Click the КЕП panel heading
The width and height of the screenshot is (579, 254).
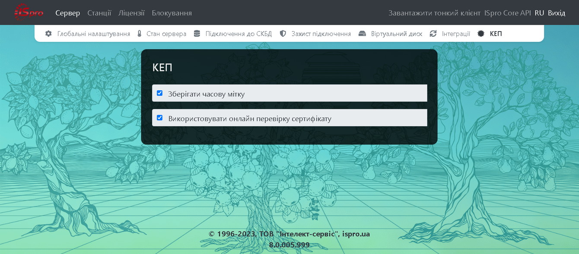(x=162, y=68)
